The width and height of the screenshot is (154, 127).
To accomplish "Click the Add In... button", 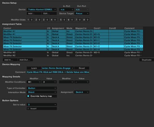I will point(10,60).
